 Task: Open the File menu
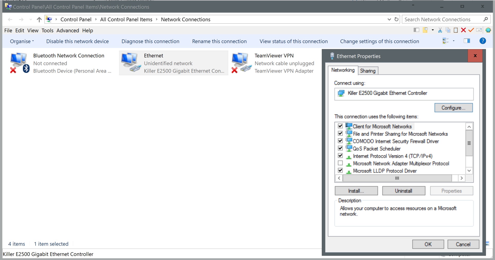click(x=8, y=30)
